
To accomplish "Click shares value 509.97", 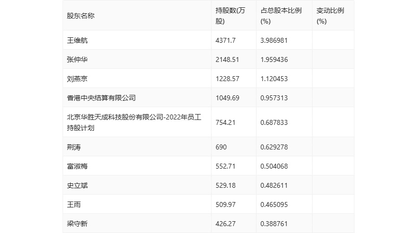I will click(x=226, y=204).
